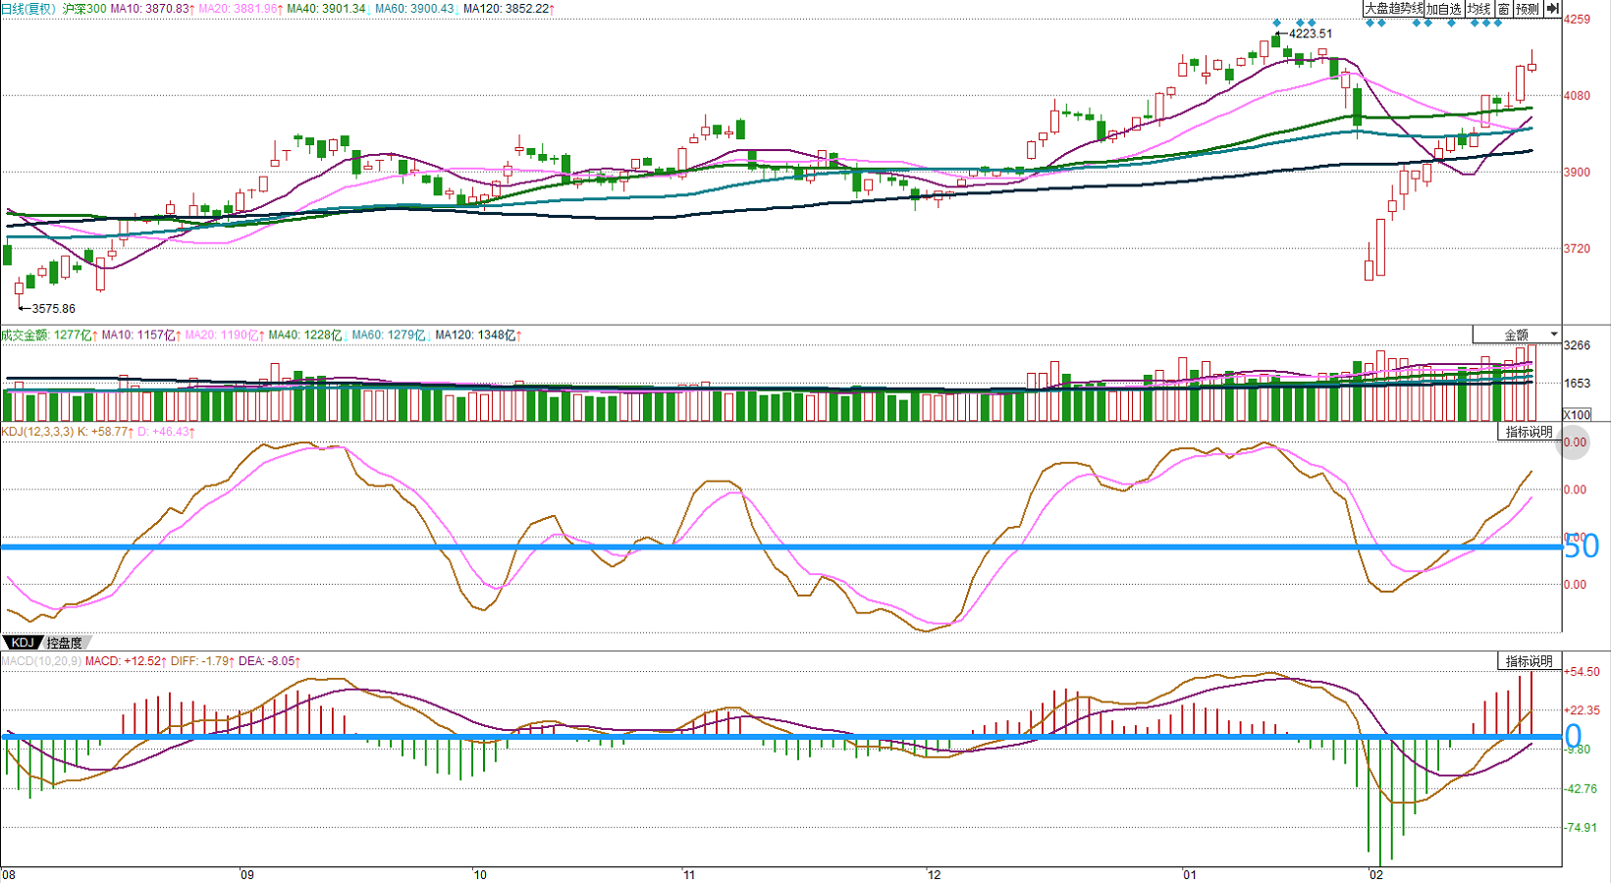
Task: Click the MACD(10,20,9) parameter label
Action: pos(41,661)
